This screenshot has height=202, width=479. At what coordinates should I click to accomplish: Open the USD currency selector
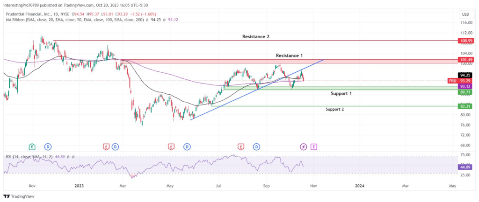(x=465, y=14)
